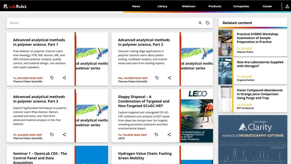
Task: Click the LabRulez logo
Action: point(15,6)
